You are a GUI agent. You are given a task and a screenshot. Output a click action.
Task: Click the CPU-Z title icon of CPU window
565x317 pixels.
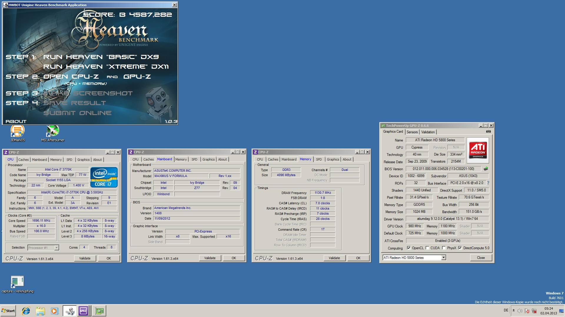[x=6, y=152]
